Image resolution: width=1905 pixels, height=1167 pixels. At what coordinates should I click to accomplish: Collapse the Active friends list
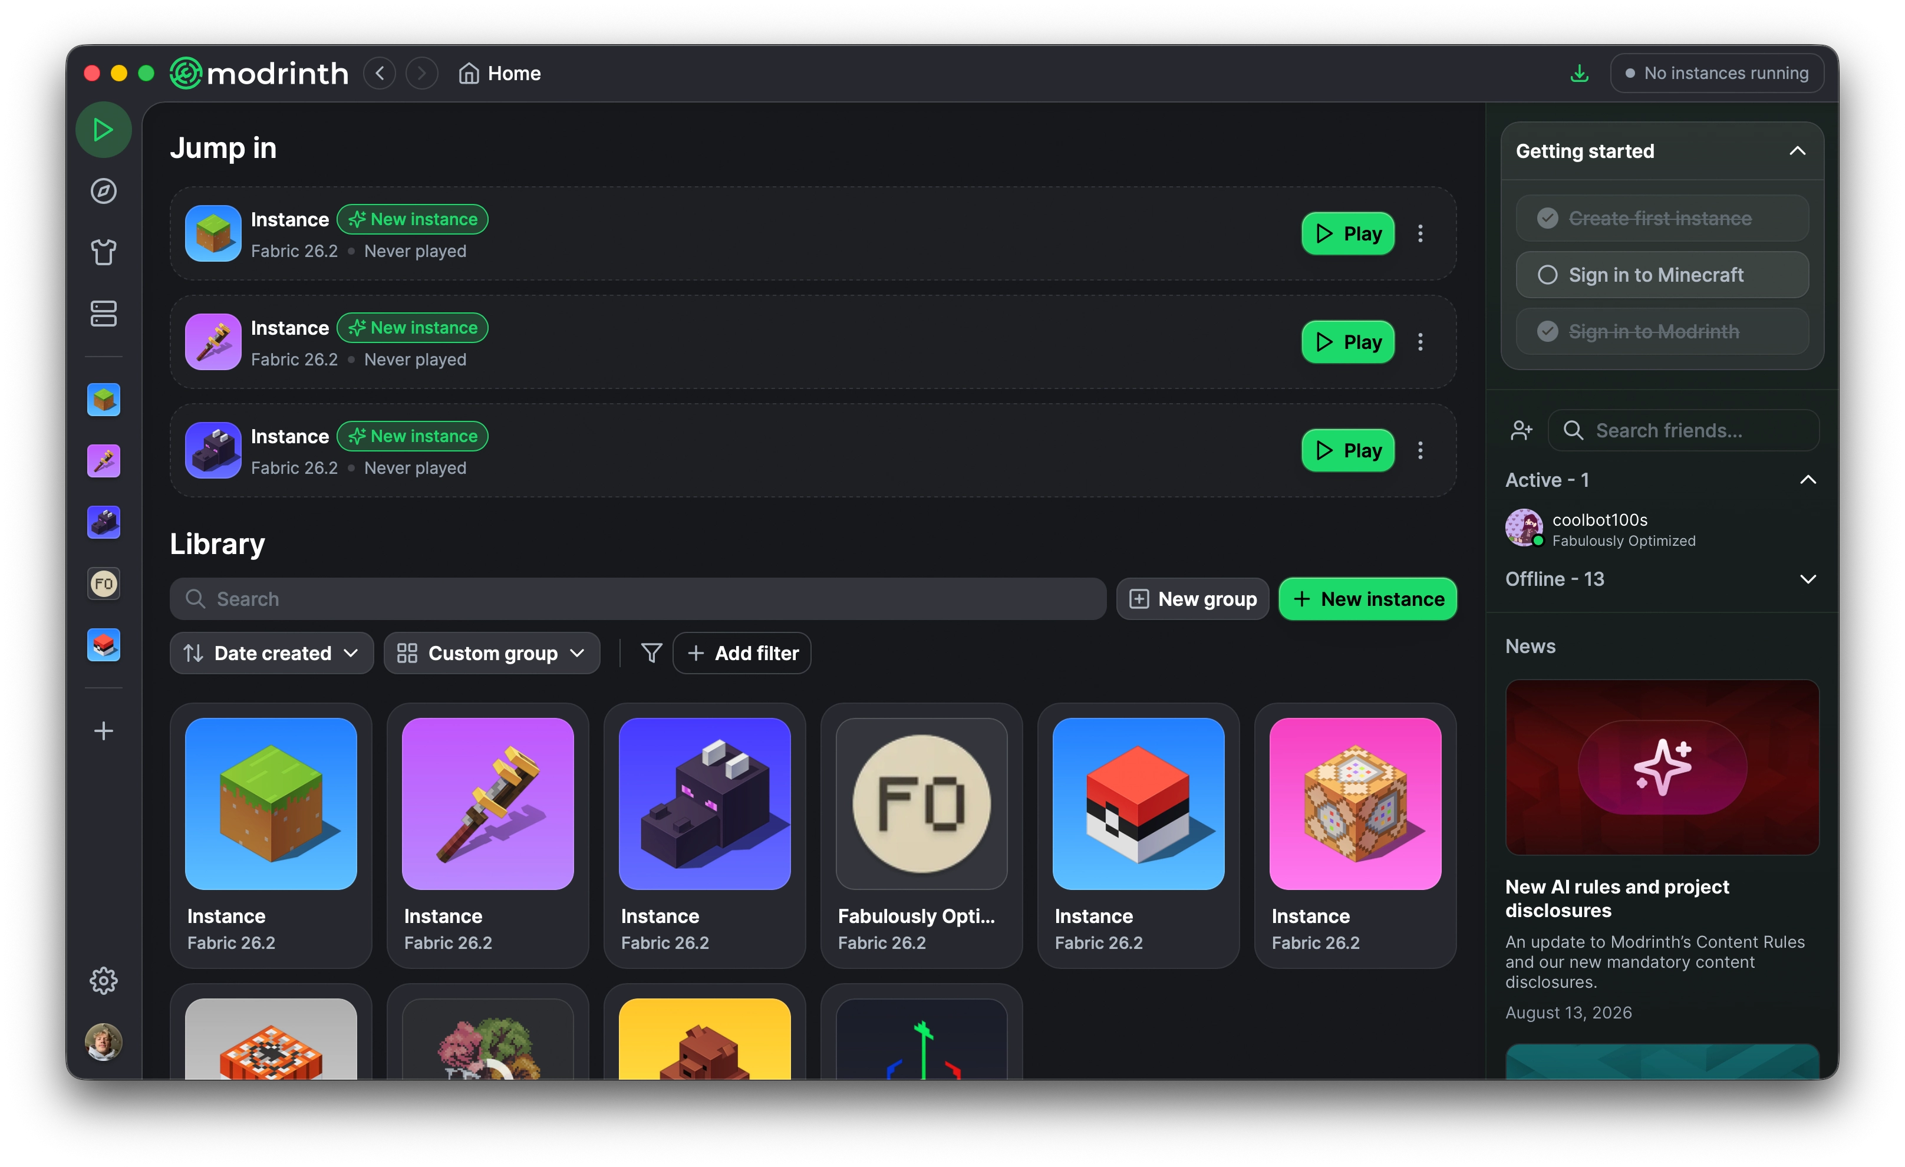point(1808,480)
